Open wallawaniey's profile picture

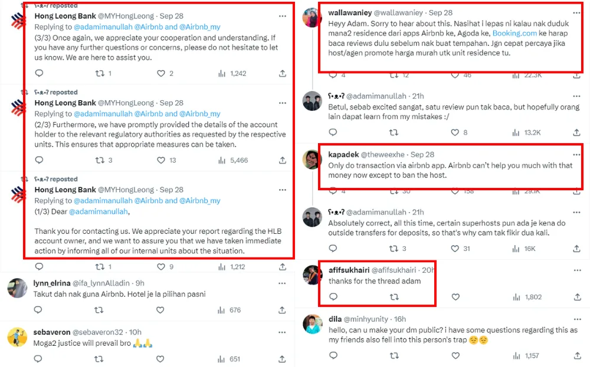pos(312,18)
